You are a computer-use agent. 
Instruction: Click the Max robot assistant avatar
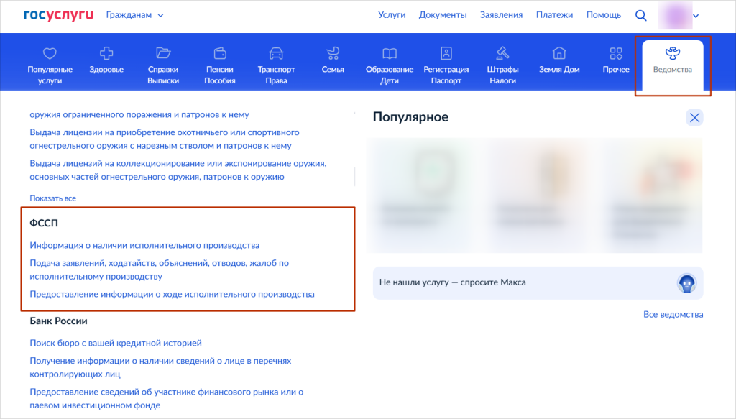pos(687,283)
